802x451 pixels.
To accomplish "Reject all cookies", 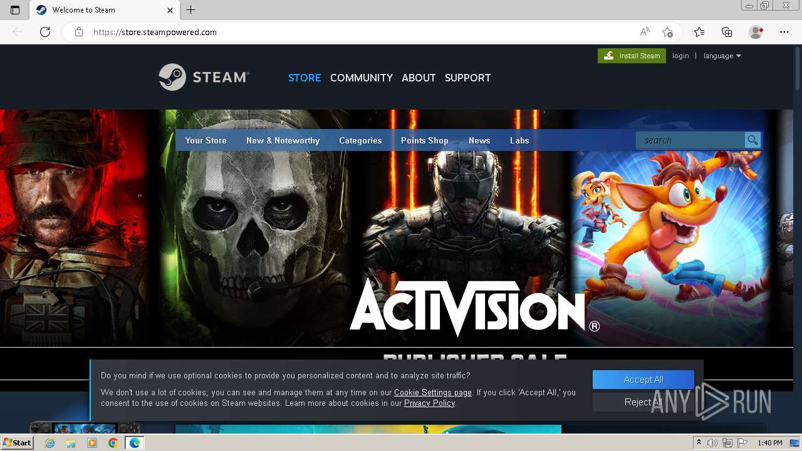I will click(x=643, y=402).
